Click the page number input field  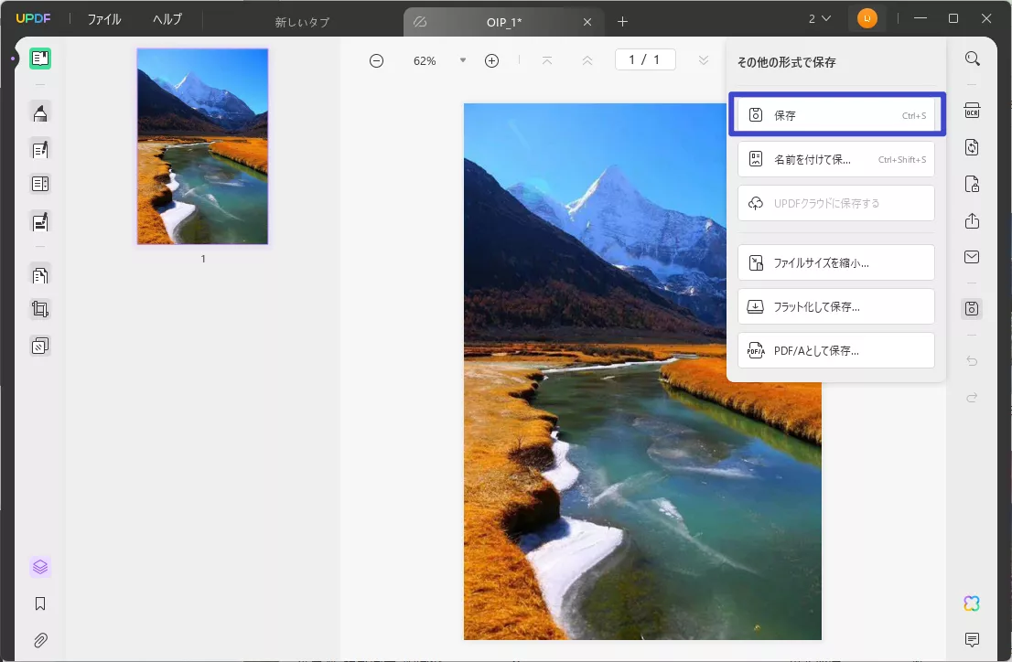[645, 60]
